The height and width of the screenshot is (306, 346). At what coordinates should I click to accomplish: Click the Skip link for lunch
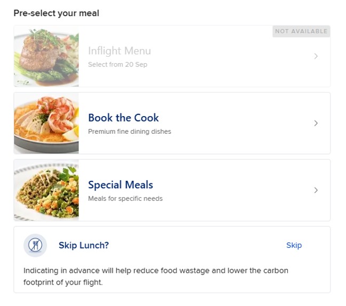pos(294,246)
